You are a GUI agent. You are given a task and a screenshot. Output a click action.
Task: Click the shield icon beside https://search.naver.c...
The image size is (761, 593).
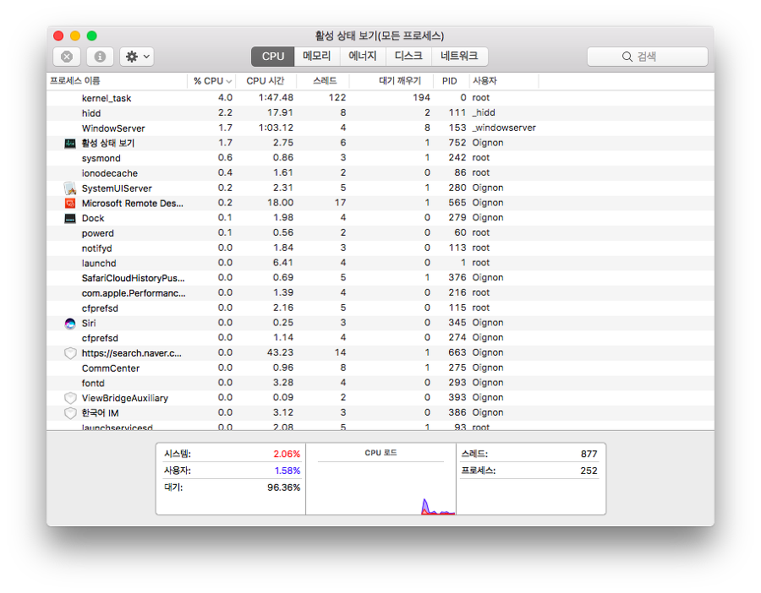(70, 353)
